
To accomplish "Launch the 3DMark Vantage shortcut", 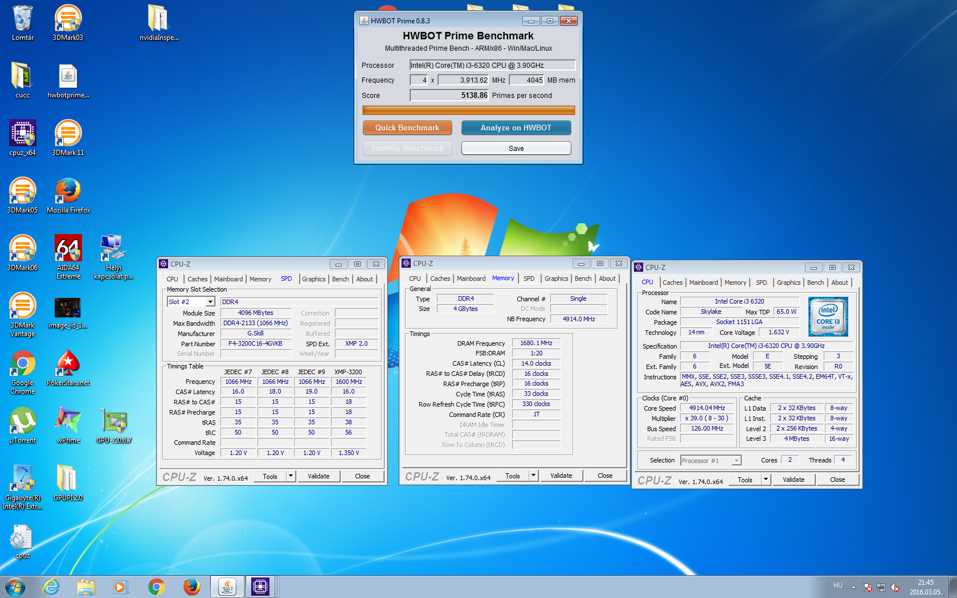I will tap(23, 314).
